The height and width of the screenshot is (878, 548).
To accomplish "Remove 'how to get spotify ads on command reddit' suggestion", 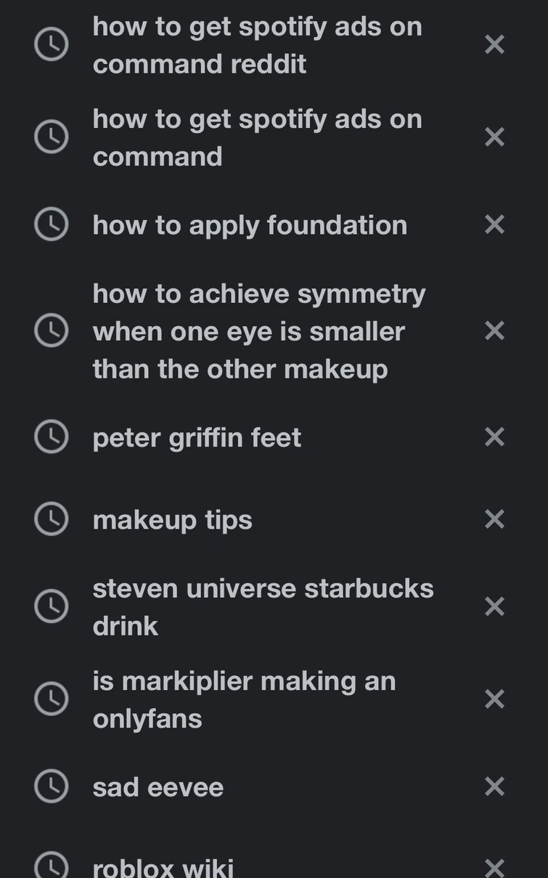I will 494,45.
